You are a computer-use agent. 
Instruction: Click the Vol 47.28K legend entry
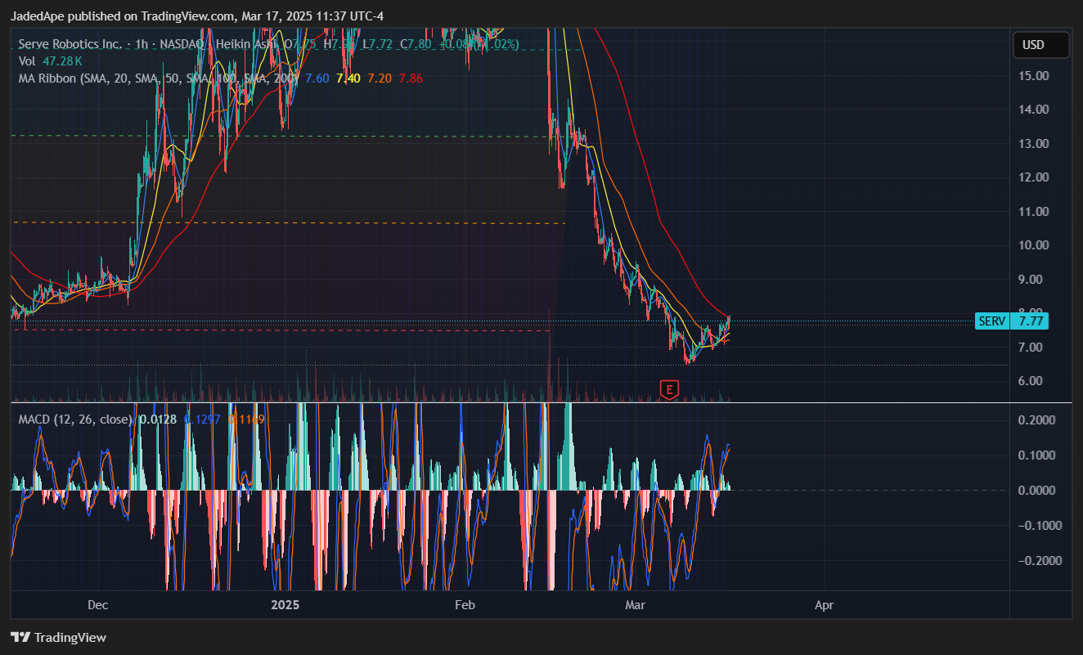click(x=50, y=61)
